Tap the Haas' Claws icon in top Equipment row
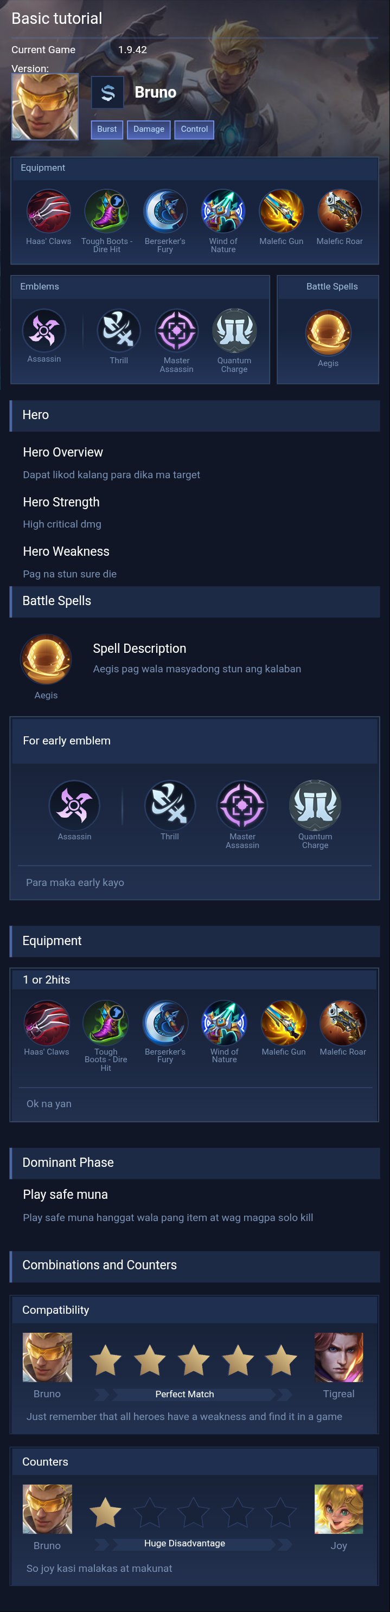This screenshot has height=1612, width=390. coord(48,211)
